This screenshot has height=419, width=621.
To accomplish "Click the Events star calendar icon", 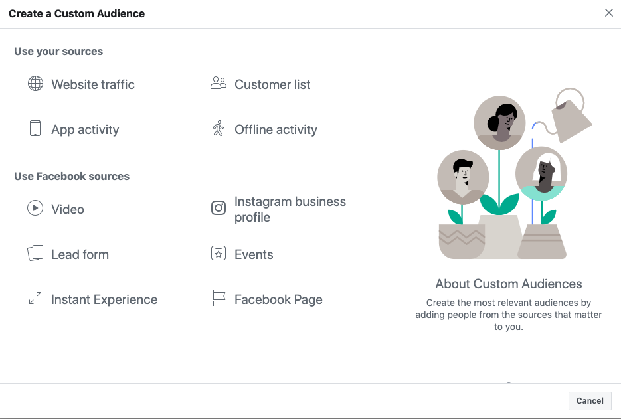I will pyautogui.click(x=219, y=253).
